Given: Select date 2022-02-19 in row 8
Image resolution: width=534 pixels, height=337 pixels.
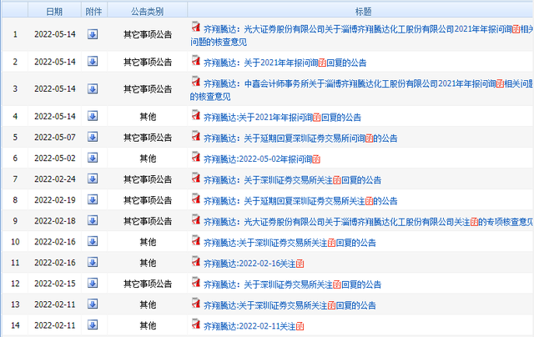Looking at the screenshot, I should pyautogui.click(x=55, y=200).
